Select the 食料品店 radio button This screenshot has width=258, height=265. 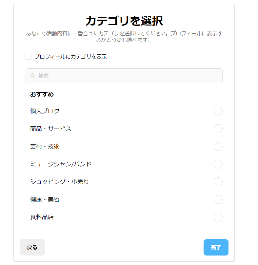218,217
